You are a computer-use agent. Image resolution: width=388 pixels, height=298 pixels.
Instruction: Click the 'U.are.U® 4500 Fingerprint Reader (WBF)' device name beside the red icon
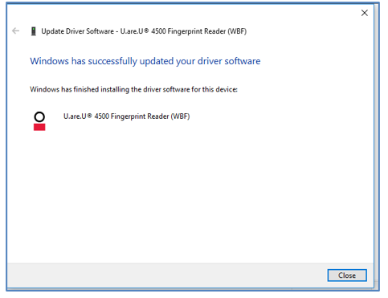[x=126, y=116]
